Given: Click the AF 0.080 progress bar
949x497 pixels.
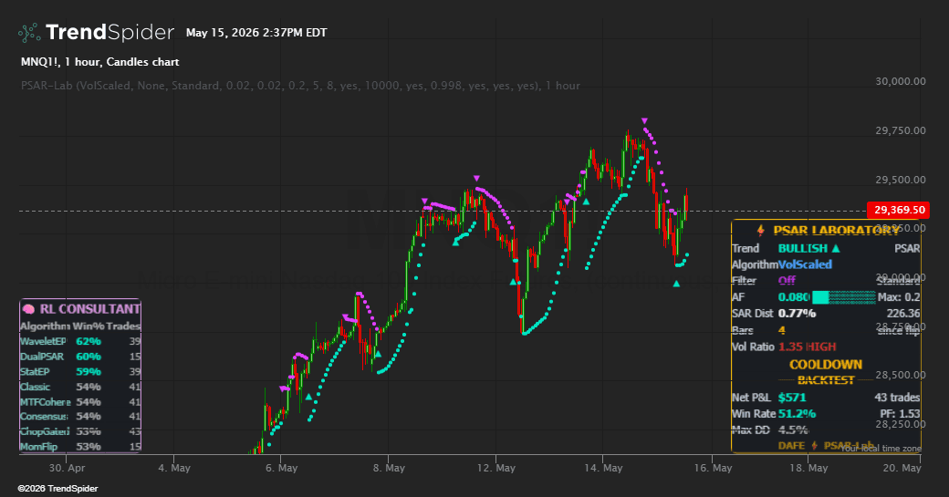Looking at the screenshot, I should point(844,297).
